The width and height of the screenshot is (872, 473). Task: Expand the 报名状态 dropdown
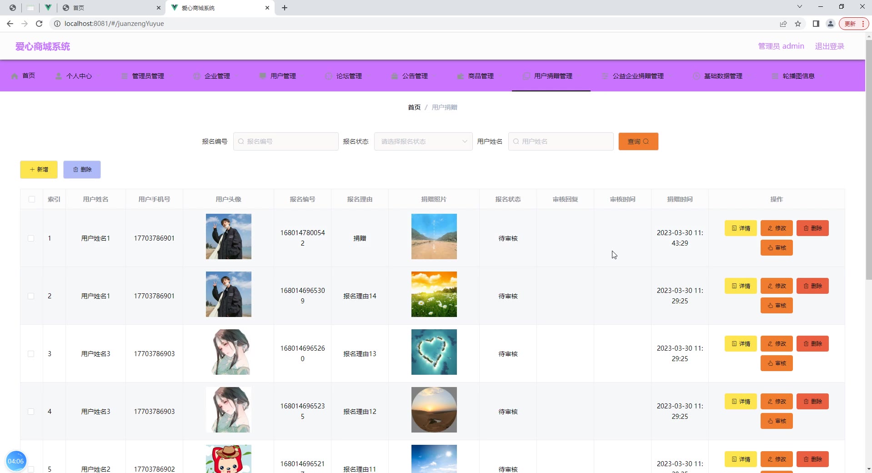tap(423, 141)
